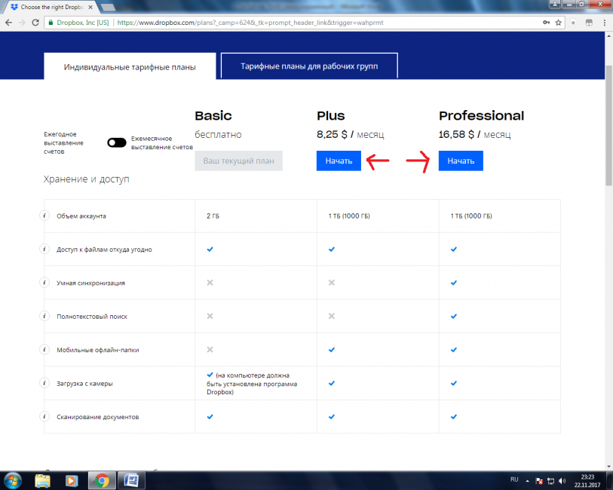Reload the Dropbox plans page
The image size is (613, 490).
35,23
